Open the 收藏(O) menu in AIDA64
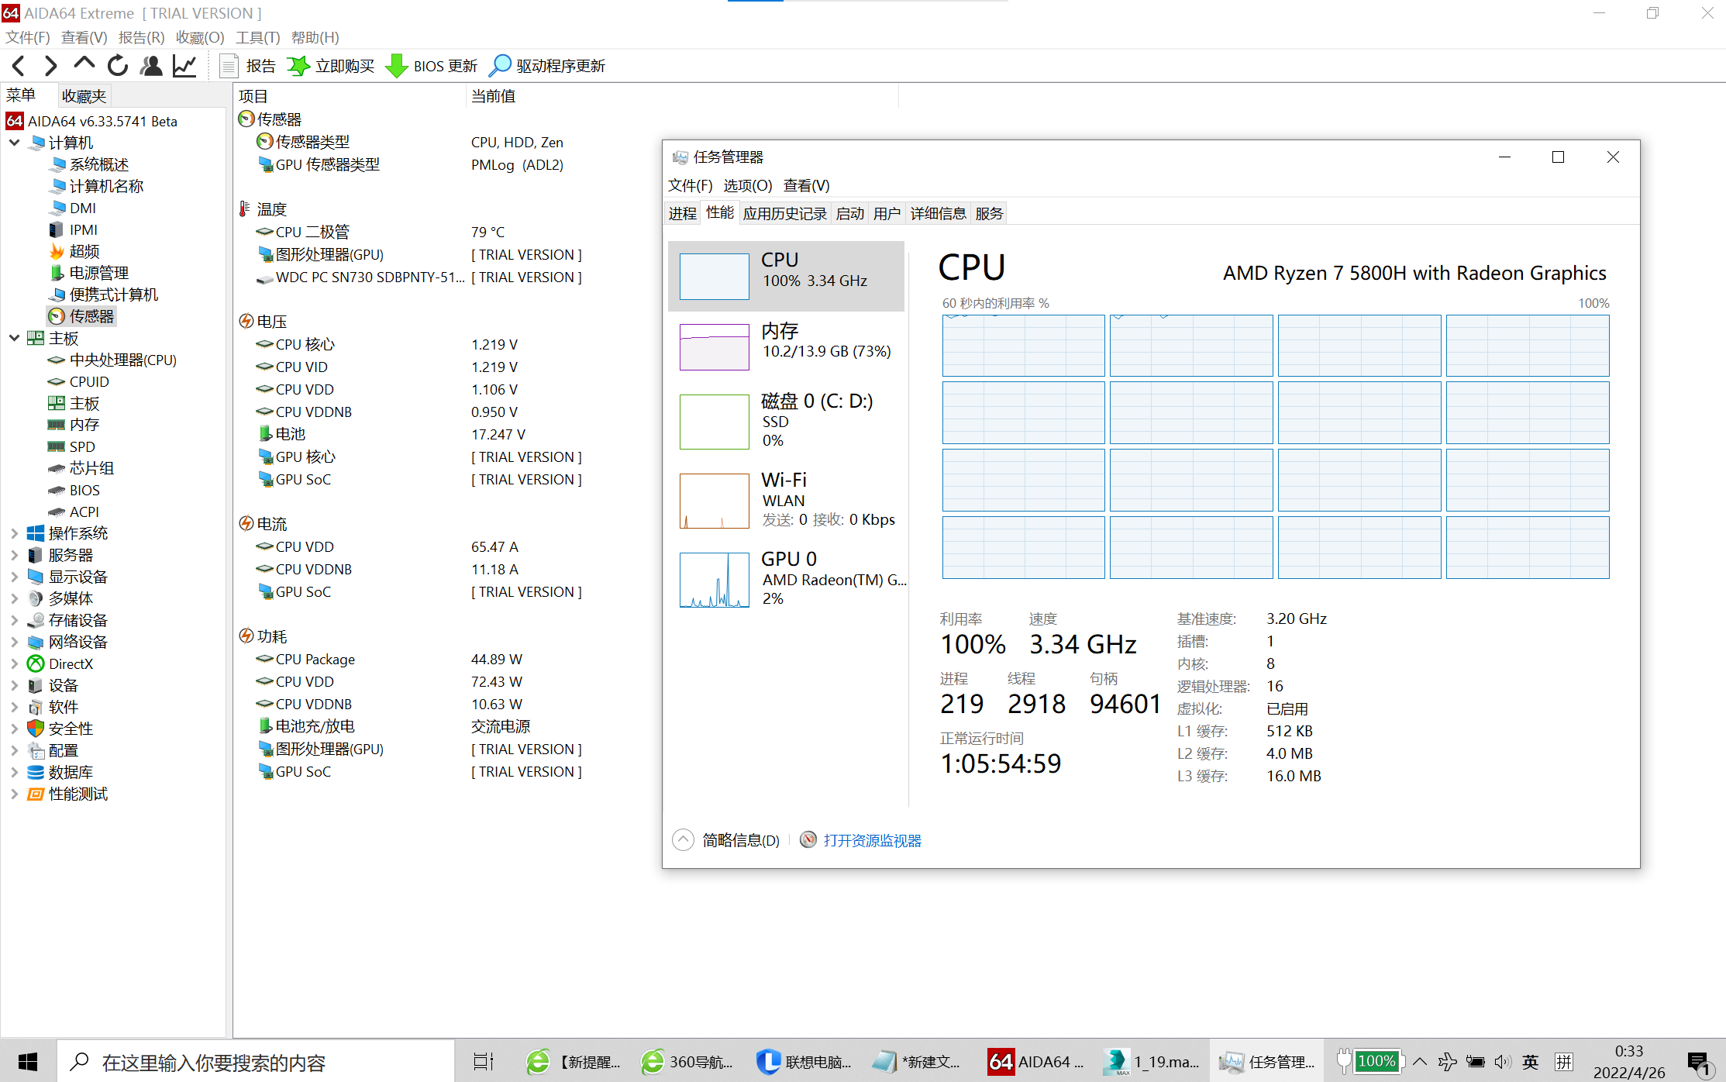Screen dimensions: 1726x1082 click(x=199, y=37)
